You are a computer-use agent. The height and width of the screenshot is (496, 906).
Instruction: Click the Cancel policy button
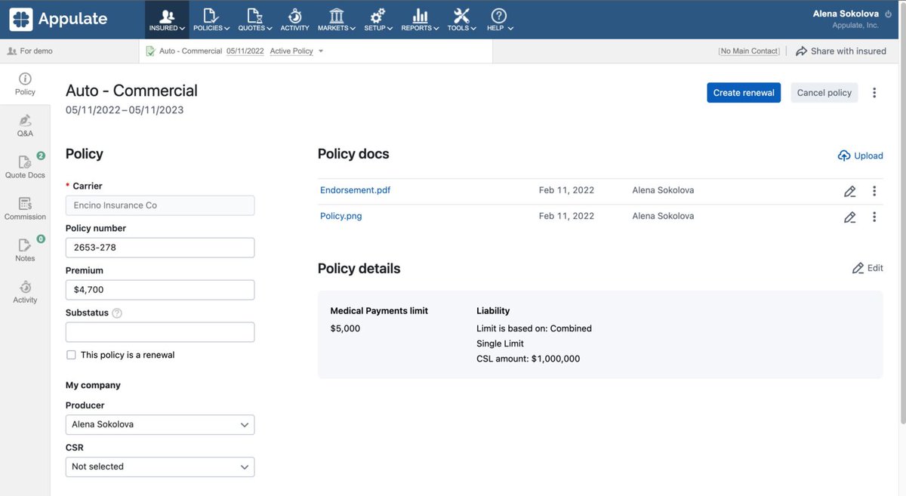[x=824, y=93]
